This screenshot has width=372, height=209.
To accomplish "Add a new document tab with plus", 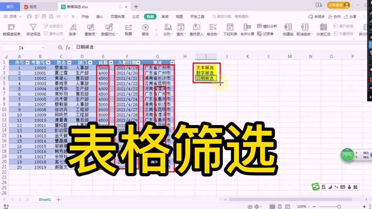I will [x=136, y=7].
